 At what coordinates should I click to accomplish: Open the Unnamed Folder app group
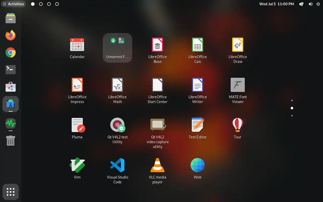(117, 48)
